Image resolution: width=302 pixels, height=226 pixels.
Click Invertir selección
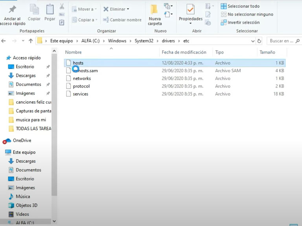coord(240,22)
